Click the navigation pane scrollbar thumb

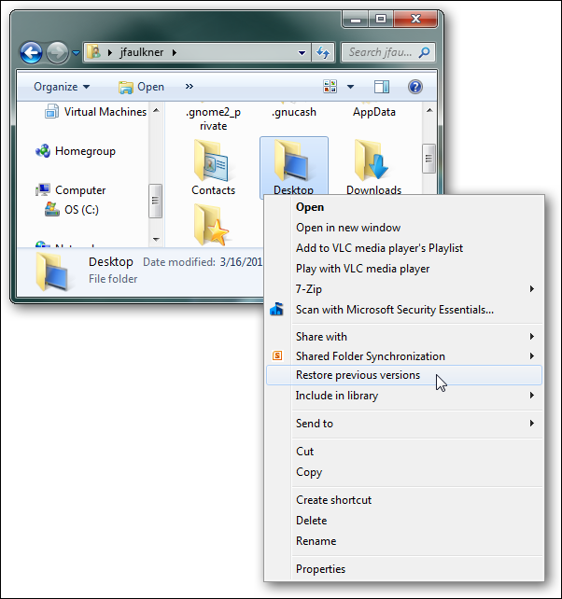(x=155, y=201)
